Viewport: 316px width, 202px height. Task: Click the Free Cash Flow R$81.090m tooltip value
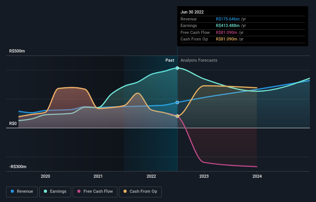(227, 32)
